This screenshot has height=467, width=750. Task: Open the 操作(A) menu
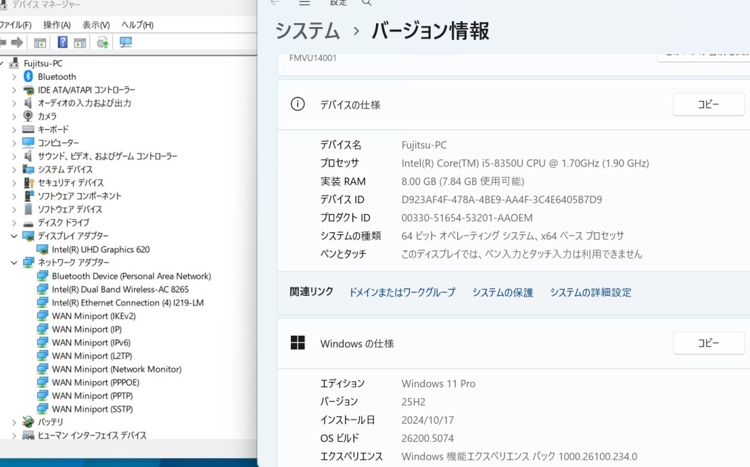pos(57,25)
